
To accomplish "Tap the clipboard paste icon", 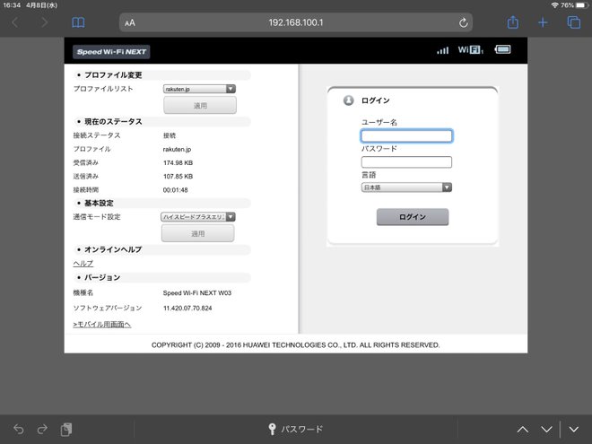I will [66, 429].
